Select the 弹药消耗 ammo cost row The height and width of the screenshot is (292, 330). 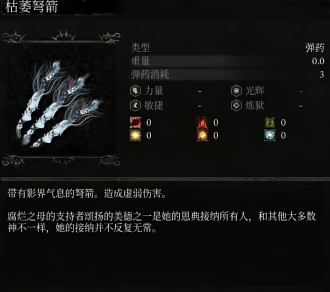(228, 75)
